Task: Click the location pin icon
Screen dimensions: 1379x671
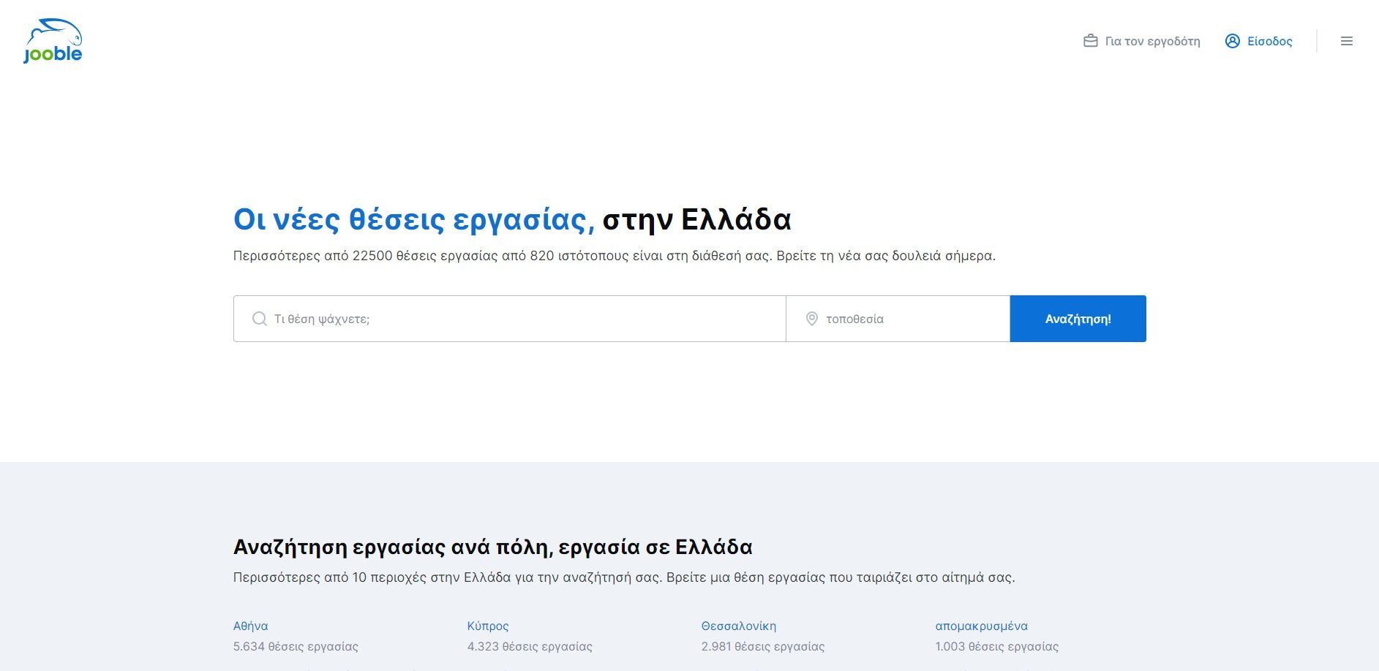Action: point(812,319)
